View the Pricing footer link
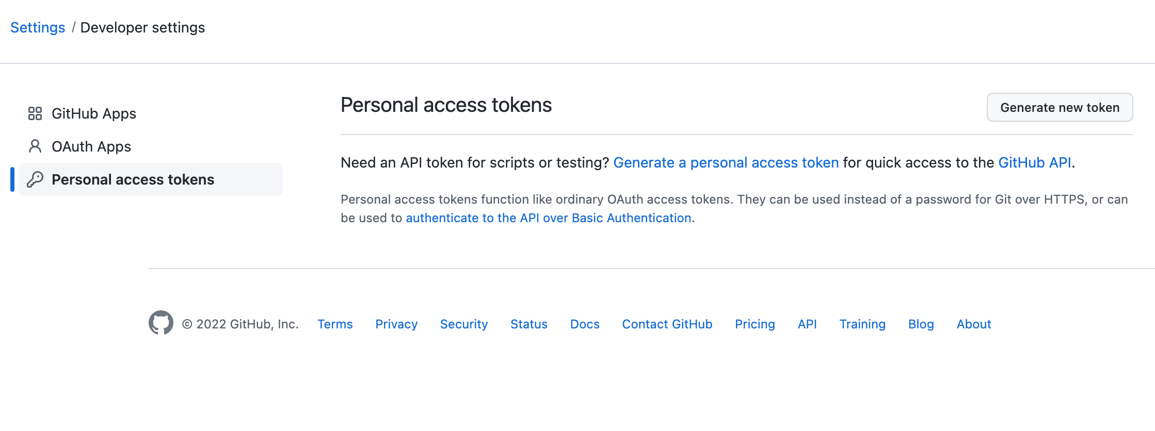1155x431 pixels. pos(755,324)
